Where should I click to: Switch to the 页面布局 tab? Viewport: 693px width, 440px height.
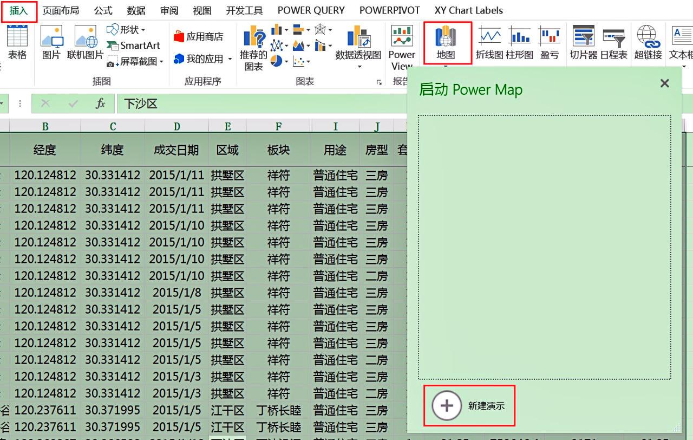(61, 10)
